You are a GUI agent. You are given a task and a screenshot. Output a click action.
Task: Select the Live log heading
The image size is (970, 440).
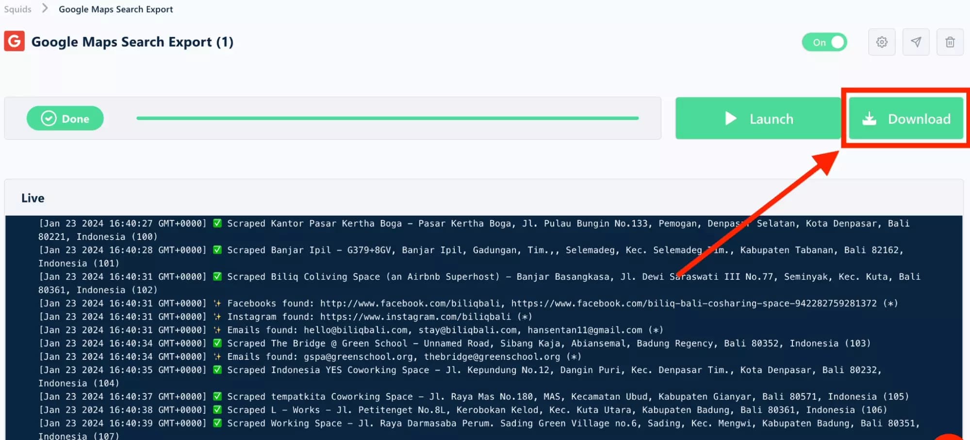tap(33, 198)
